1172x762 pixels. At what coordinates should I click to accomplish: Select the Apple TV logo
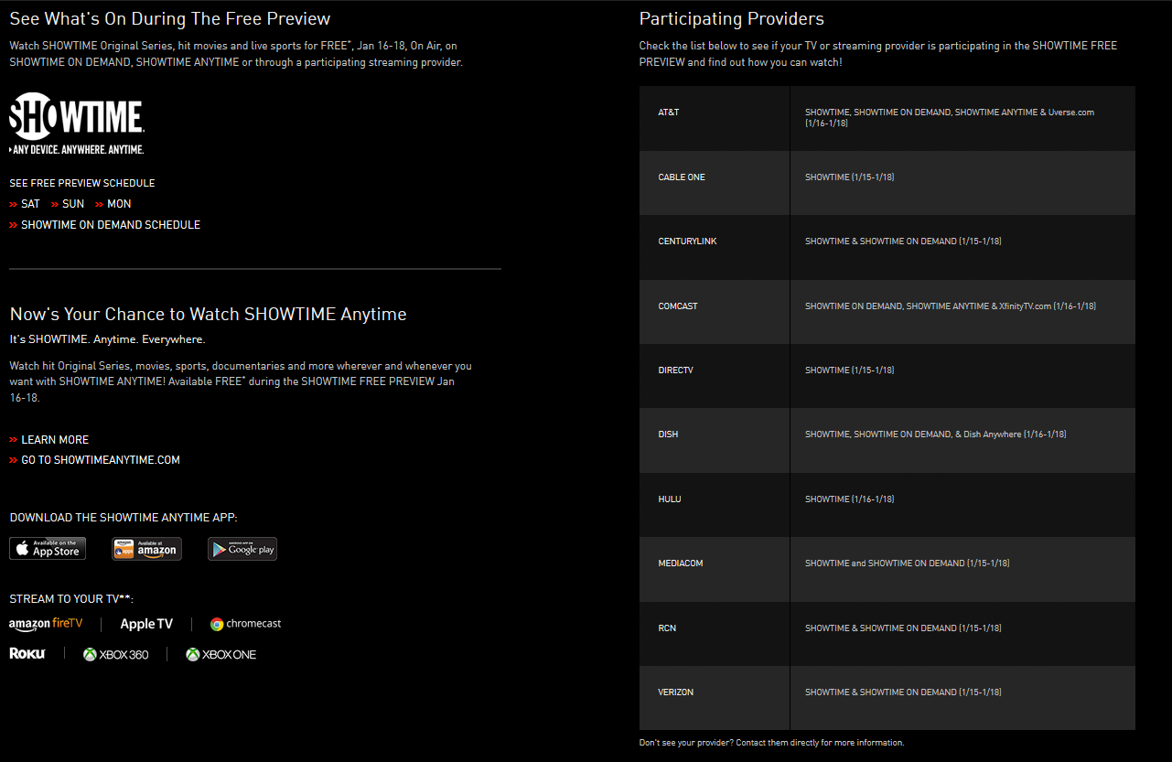pyautogui.click(x=146, y=624)
